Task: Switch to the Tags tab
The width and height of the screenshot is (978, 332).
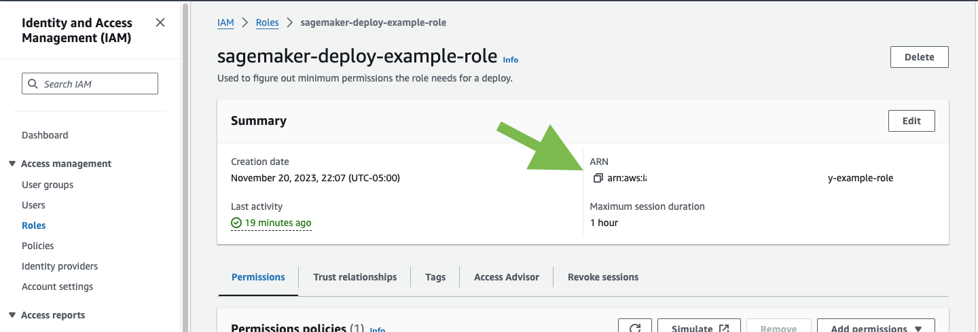Action: point(435,277)
